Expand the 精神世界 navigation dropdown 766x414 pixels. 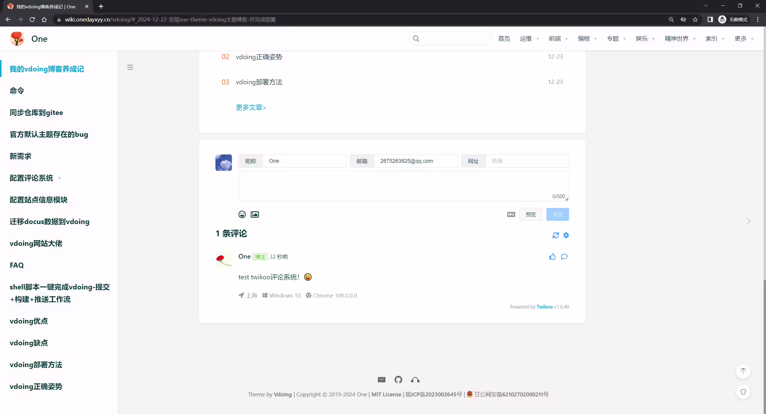coord(680,39)
